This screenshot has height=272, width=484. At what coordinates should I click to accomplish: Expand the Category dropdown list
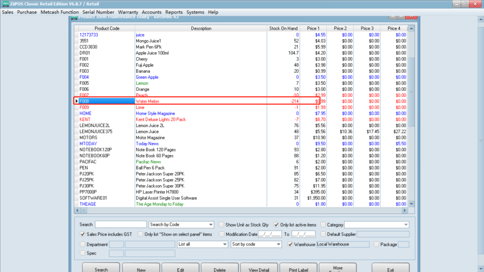click(406, 225)
